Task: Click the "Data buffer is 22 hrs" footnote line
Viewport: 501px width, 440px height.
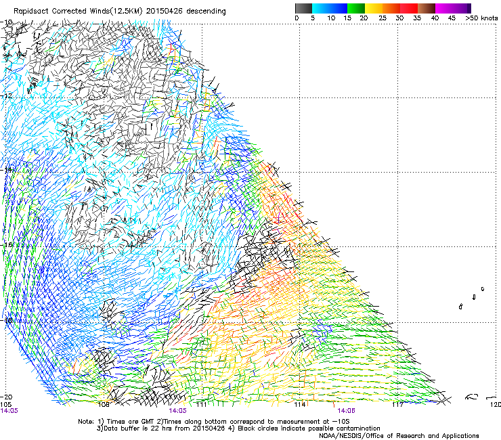Action: pyautogui.click(x=238, y=428)
